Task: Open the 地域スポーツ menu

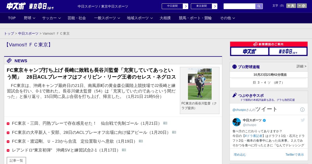Action: coord(138,18)
